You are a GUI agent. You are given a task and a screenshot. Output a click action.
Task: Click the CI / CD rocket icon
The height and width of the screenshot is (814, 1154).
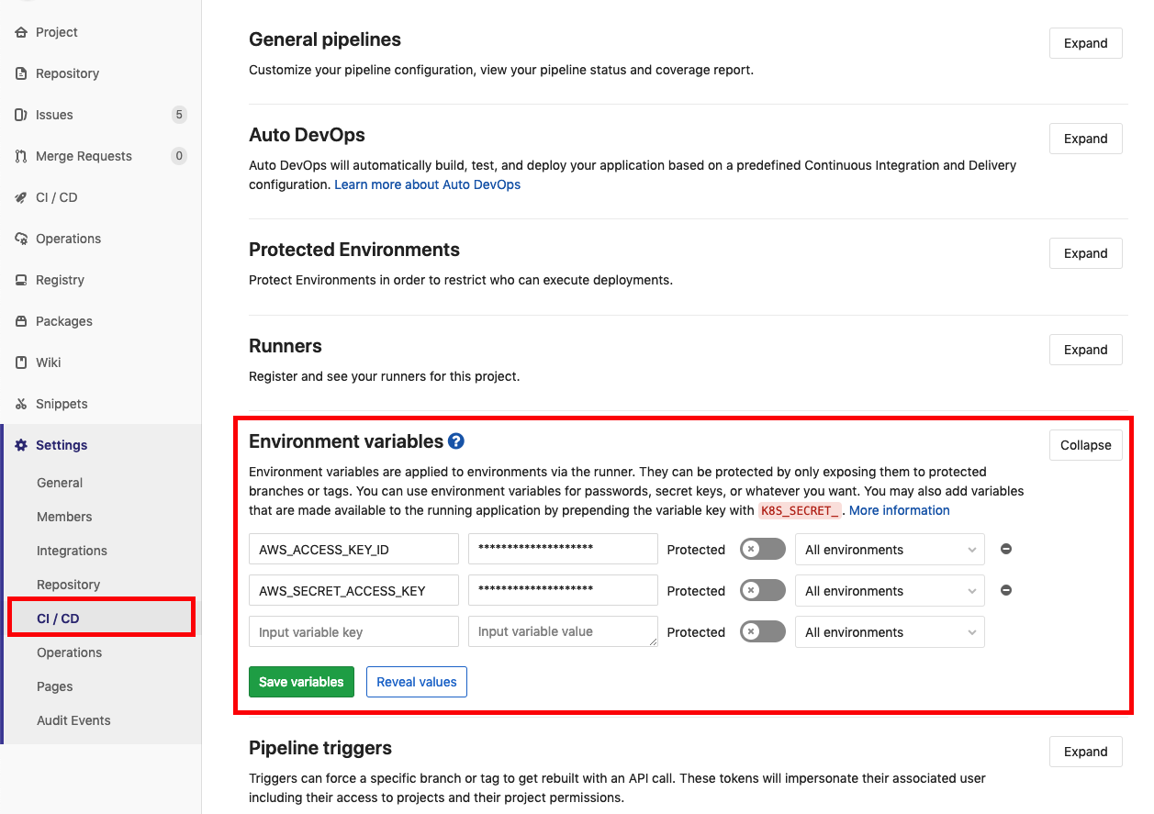click(x=21, y=197)
